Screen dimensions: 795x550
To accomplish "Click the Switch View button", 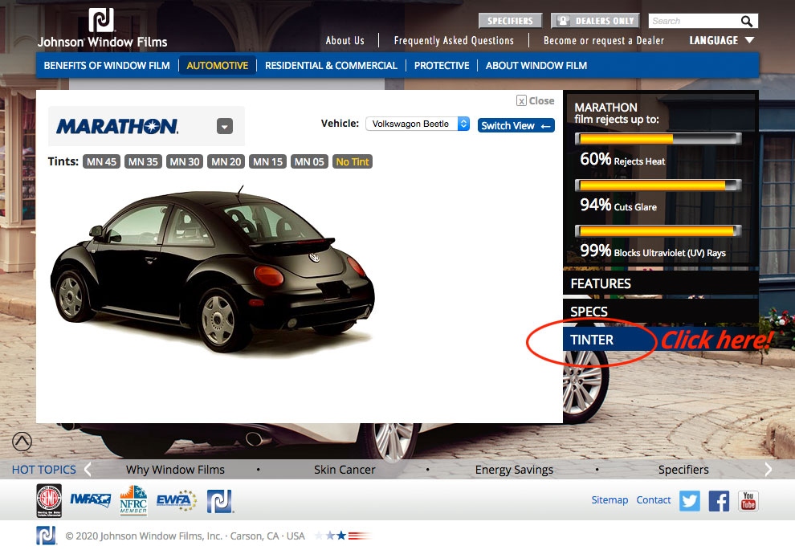I will point(516,125).
